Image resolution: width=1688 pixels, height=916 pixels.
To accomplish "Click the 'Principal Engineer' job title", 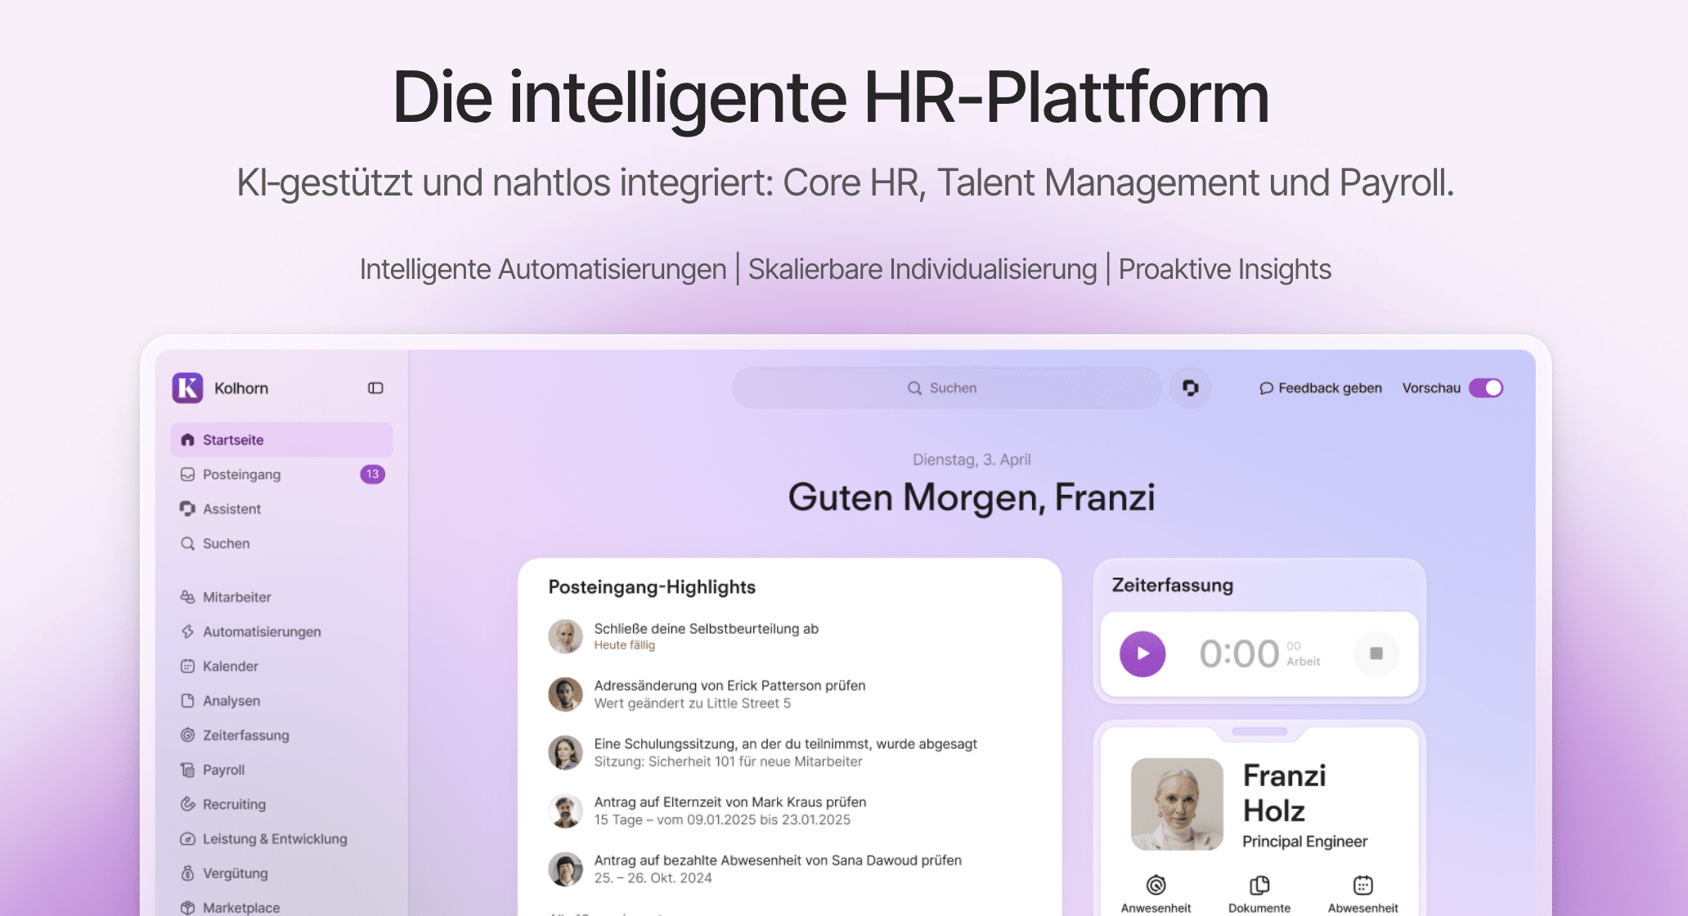I will (1304, 842).
